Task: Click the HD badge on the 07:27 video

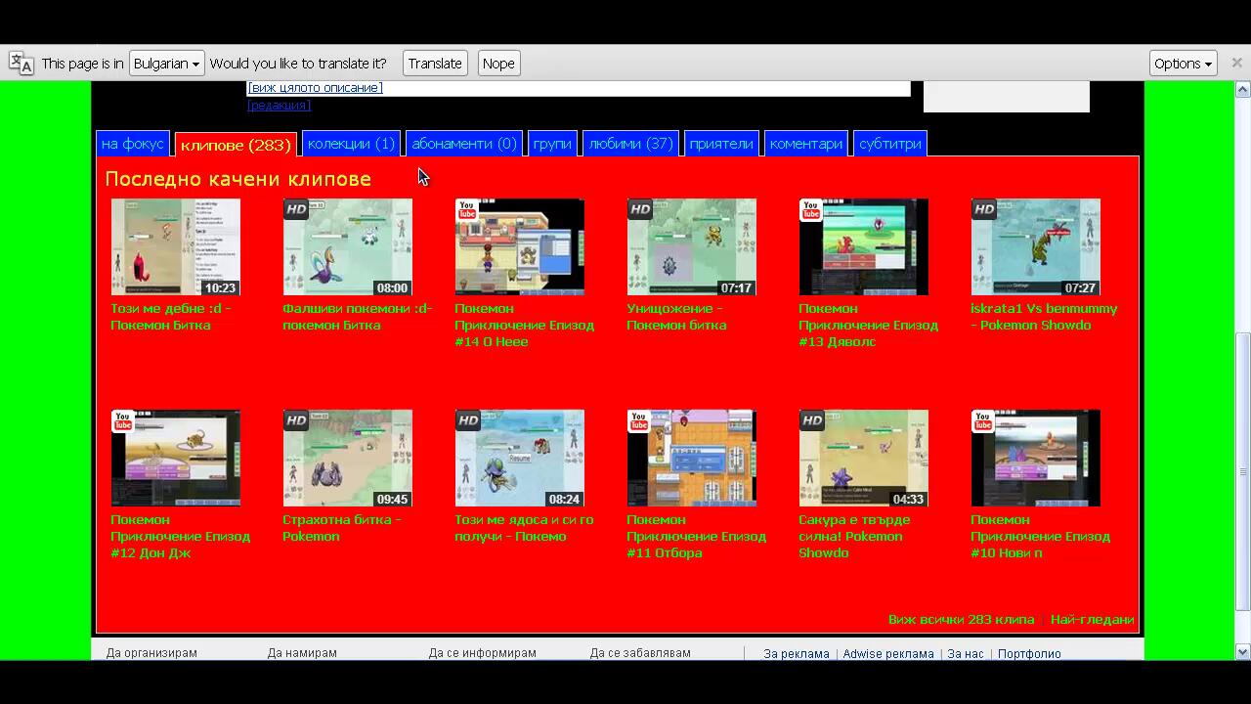Action: pyautogui.click(x=984, y=209)
